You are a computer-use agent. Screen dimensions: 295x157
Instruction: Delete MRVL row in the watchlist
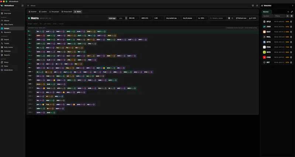tap(291, 37)
